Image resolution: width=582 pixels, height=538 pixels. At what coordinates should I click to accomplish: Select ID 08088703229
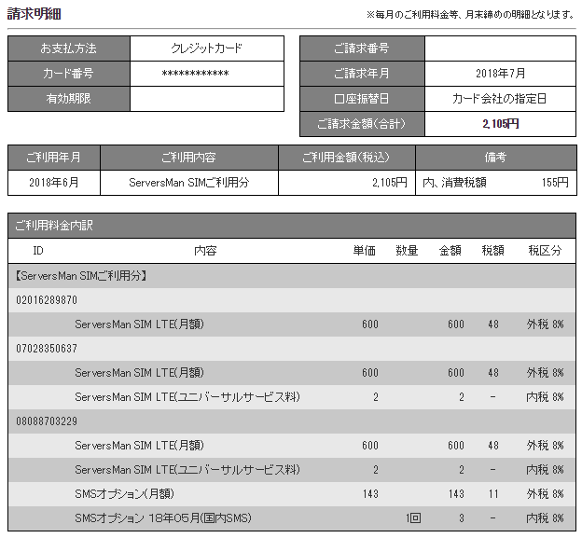(47, 421)
